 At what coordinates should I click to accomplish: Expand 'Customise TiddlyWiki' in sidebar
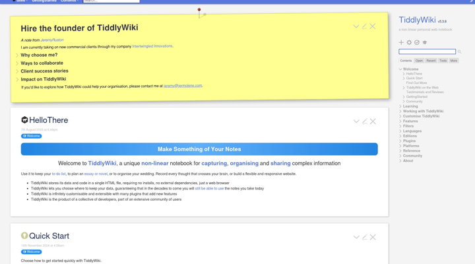tap(400, 116)
